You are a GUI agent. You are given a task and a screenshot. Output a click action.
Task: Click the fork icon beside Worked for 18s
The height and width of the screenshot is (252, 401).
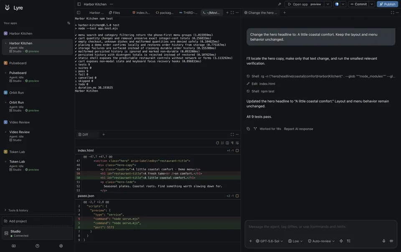click(x=255, y=129)
